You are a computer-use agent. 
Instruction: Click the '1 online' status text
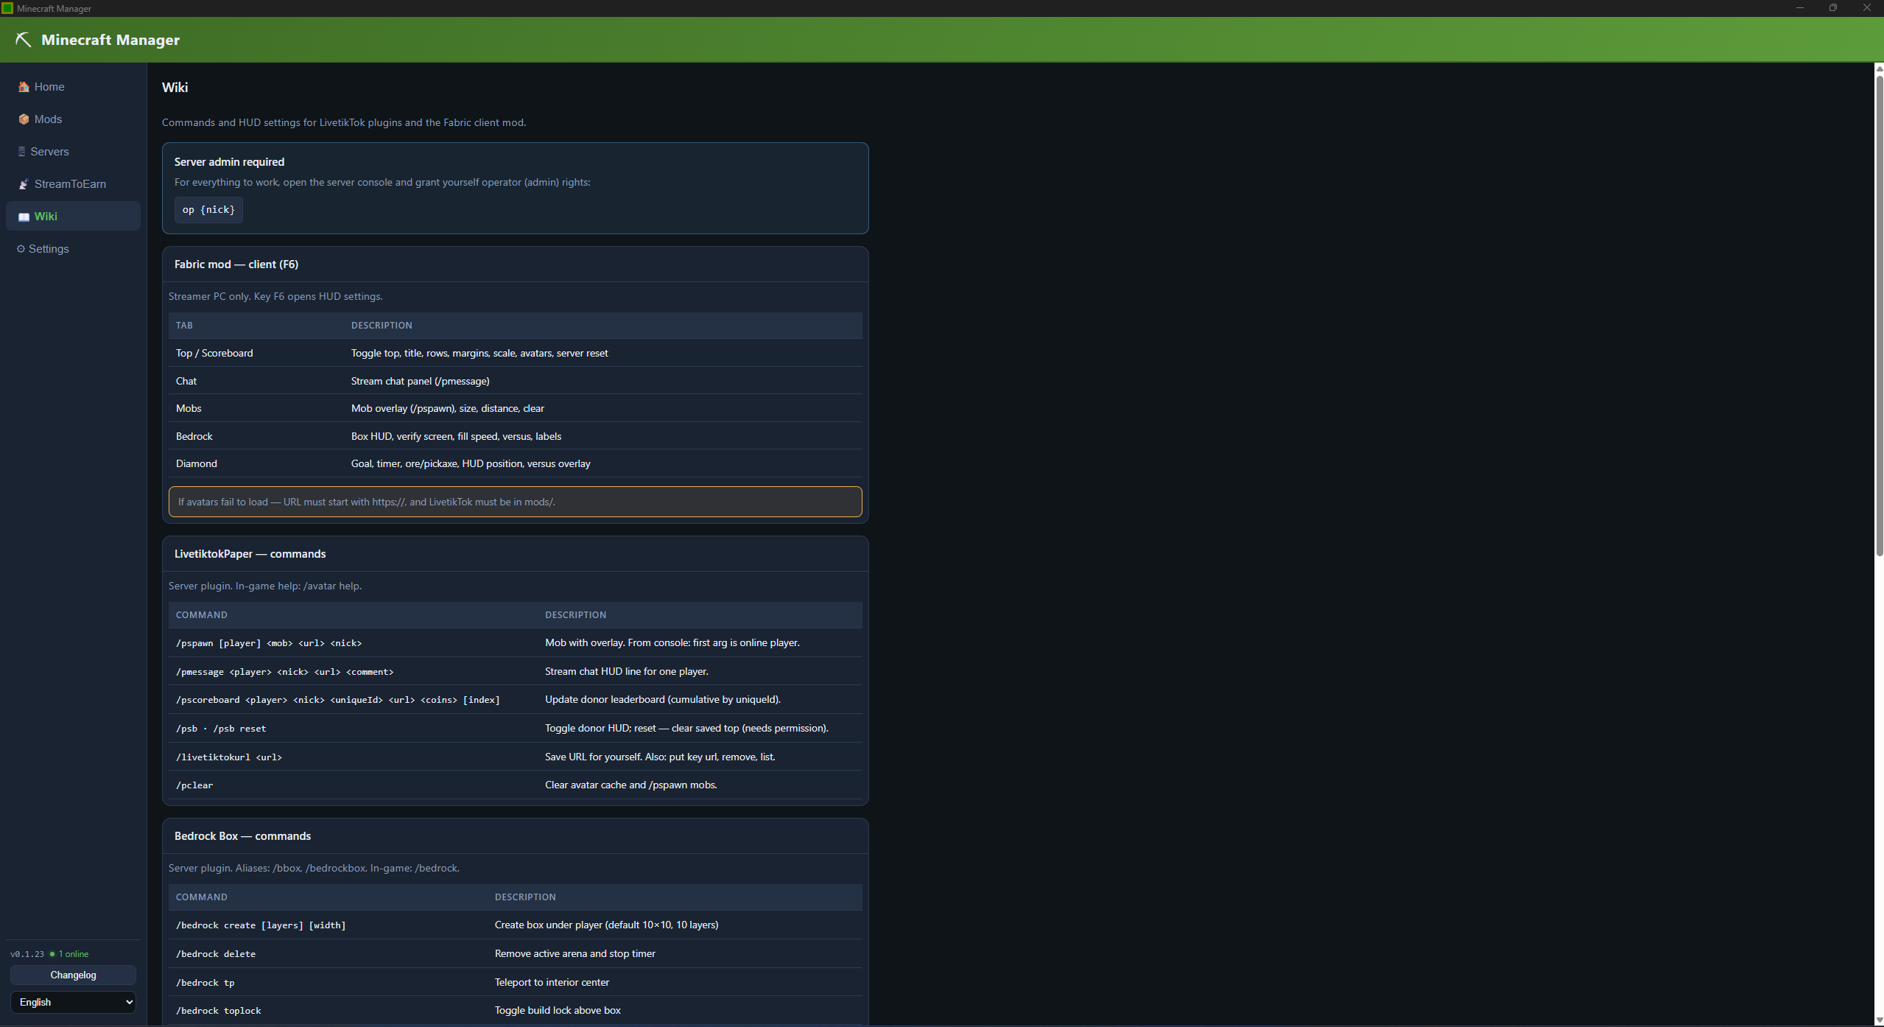tap(74, 954)
